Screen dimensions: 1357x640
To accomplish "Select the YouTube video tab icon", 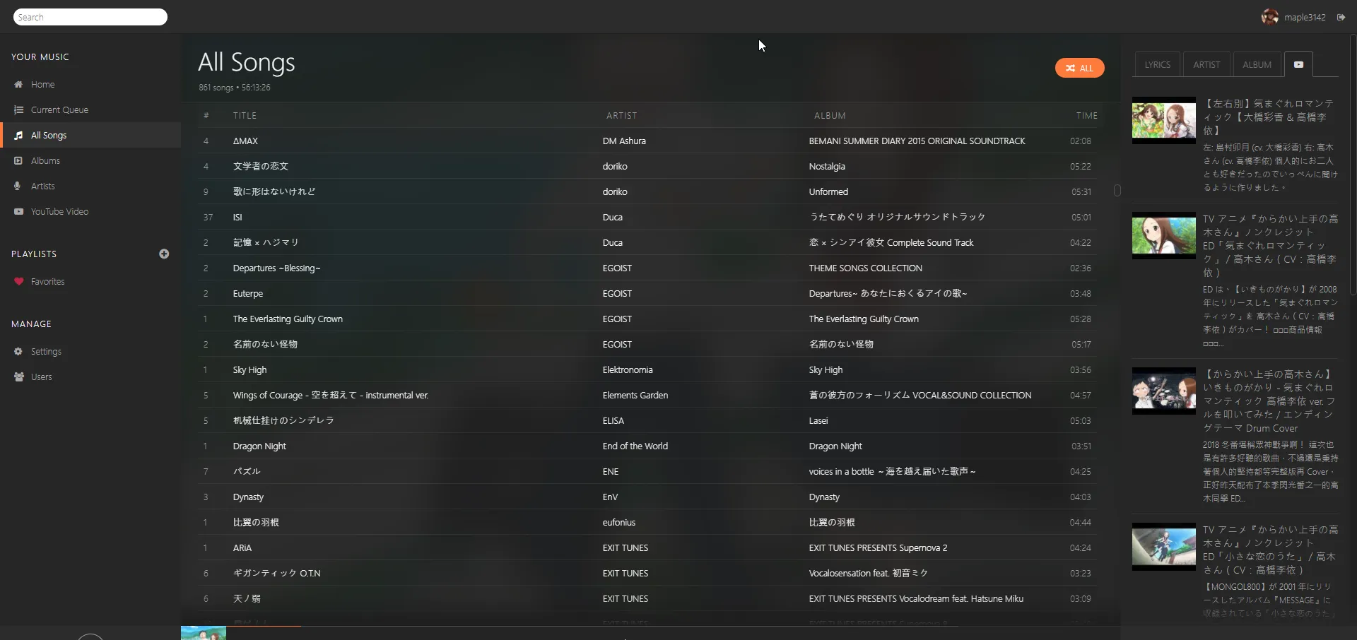I will [1298, 65].
